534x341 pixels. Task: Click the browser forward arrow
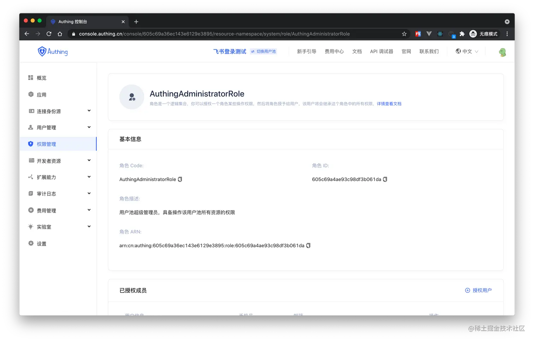38,34
